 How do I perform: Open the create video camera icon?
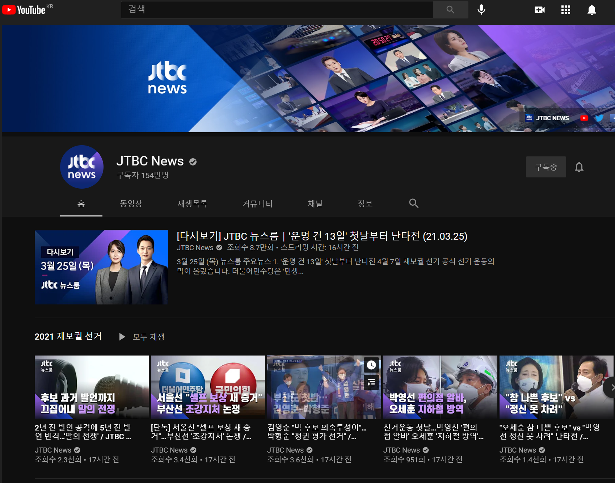(x=540, y=10)
